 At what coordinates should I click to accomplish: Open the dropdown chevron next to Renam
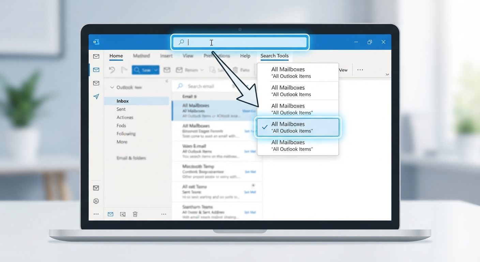click(202, 70)
